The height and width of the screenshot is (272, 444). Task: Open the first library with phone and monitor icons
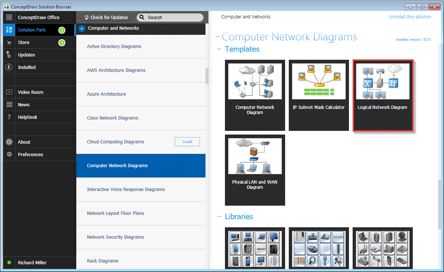point(255,248)
